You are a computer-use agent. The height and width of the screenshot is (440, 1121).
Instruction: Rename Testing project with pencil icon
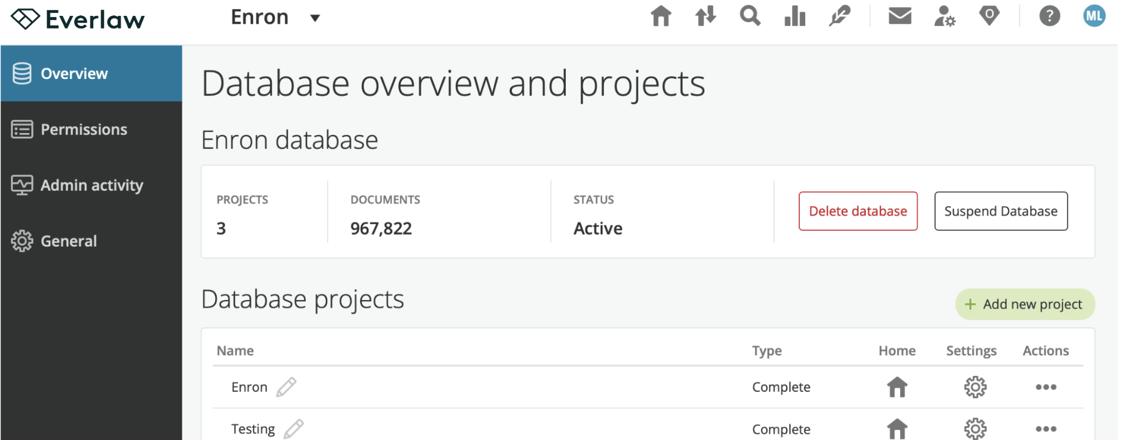click(x=293, y=428)
